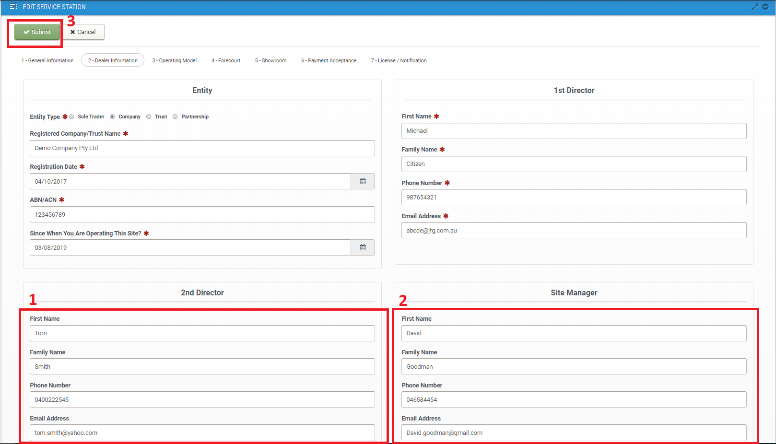776x444 pixels.
Task: Click the menu icon beside Edit Service Station
Action: pyautogui.click(x=13, y=7)
